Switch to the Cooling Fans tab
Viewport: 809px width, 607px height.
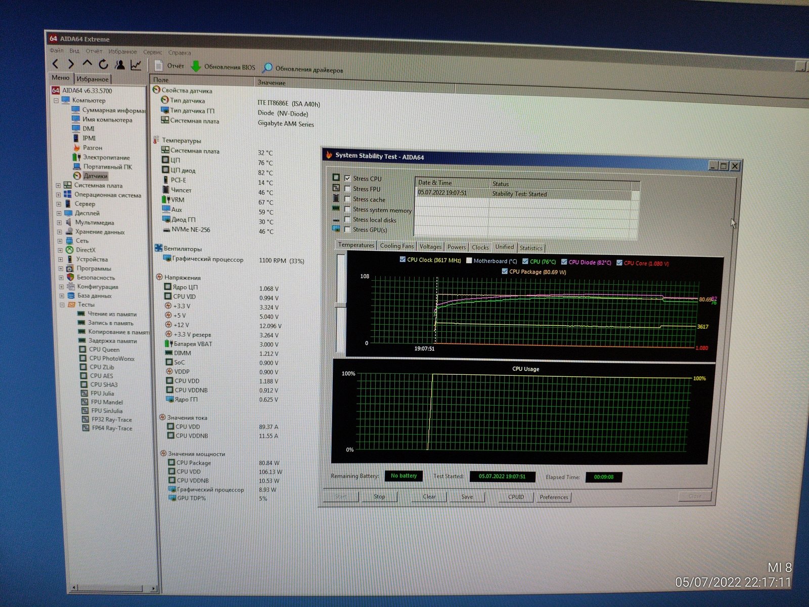[397, 246]
